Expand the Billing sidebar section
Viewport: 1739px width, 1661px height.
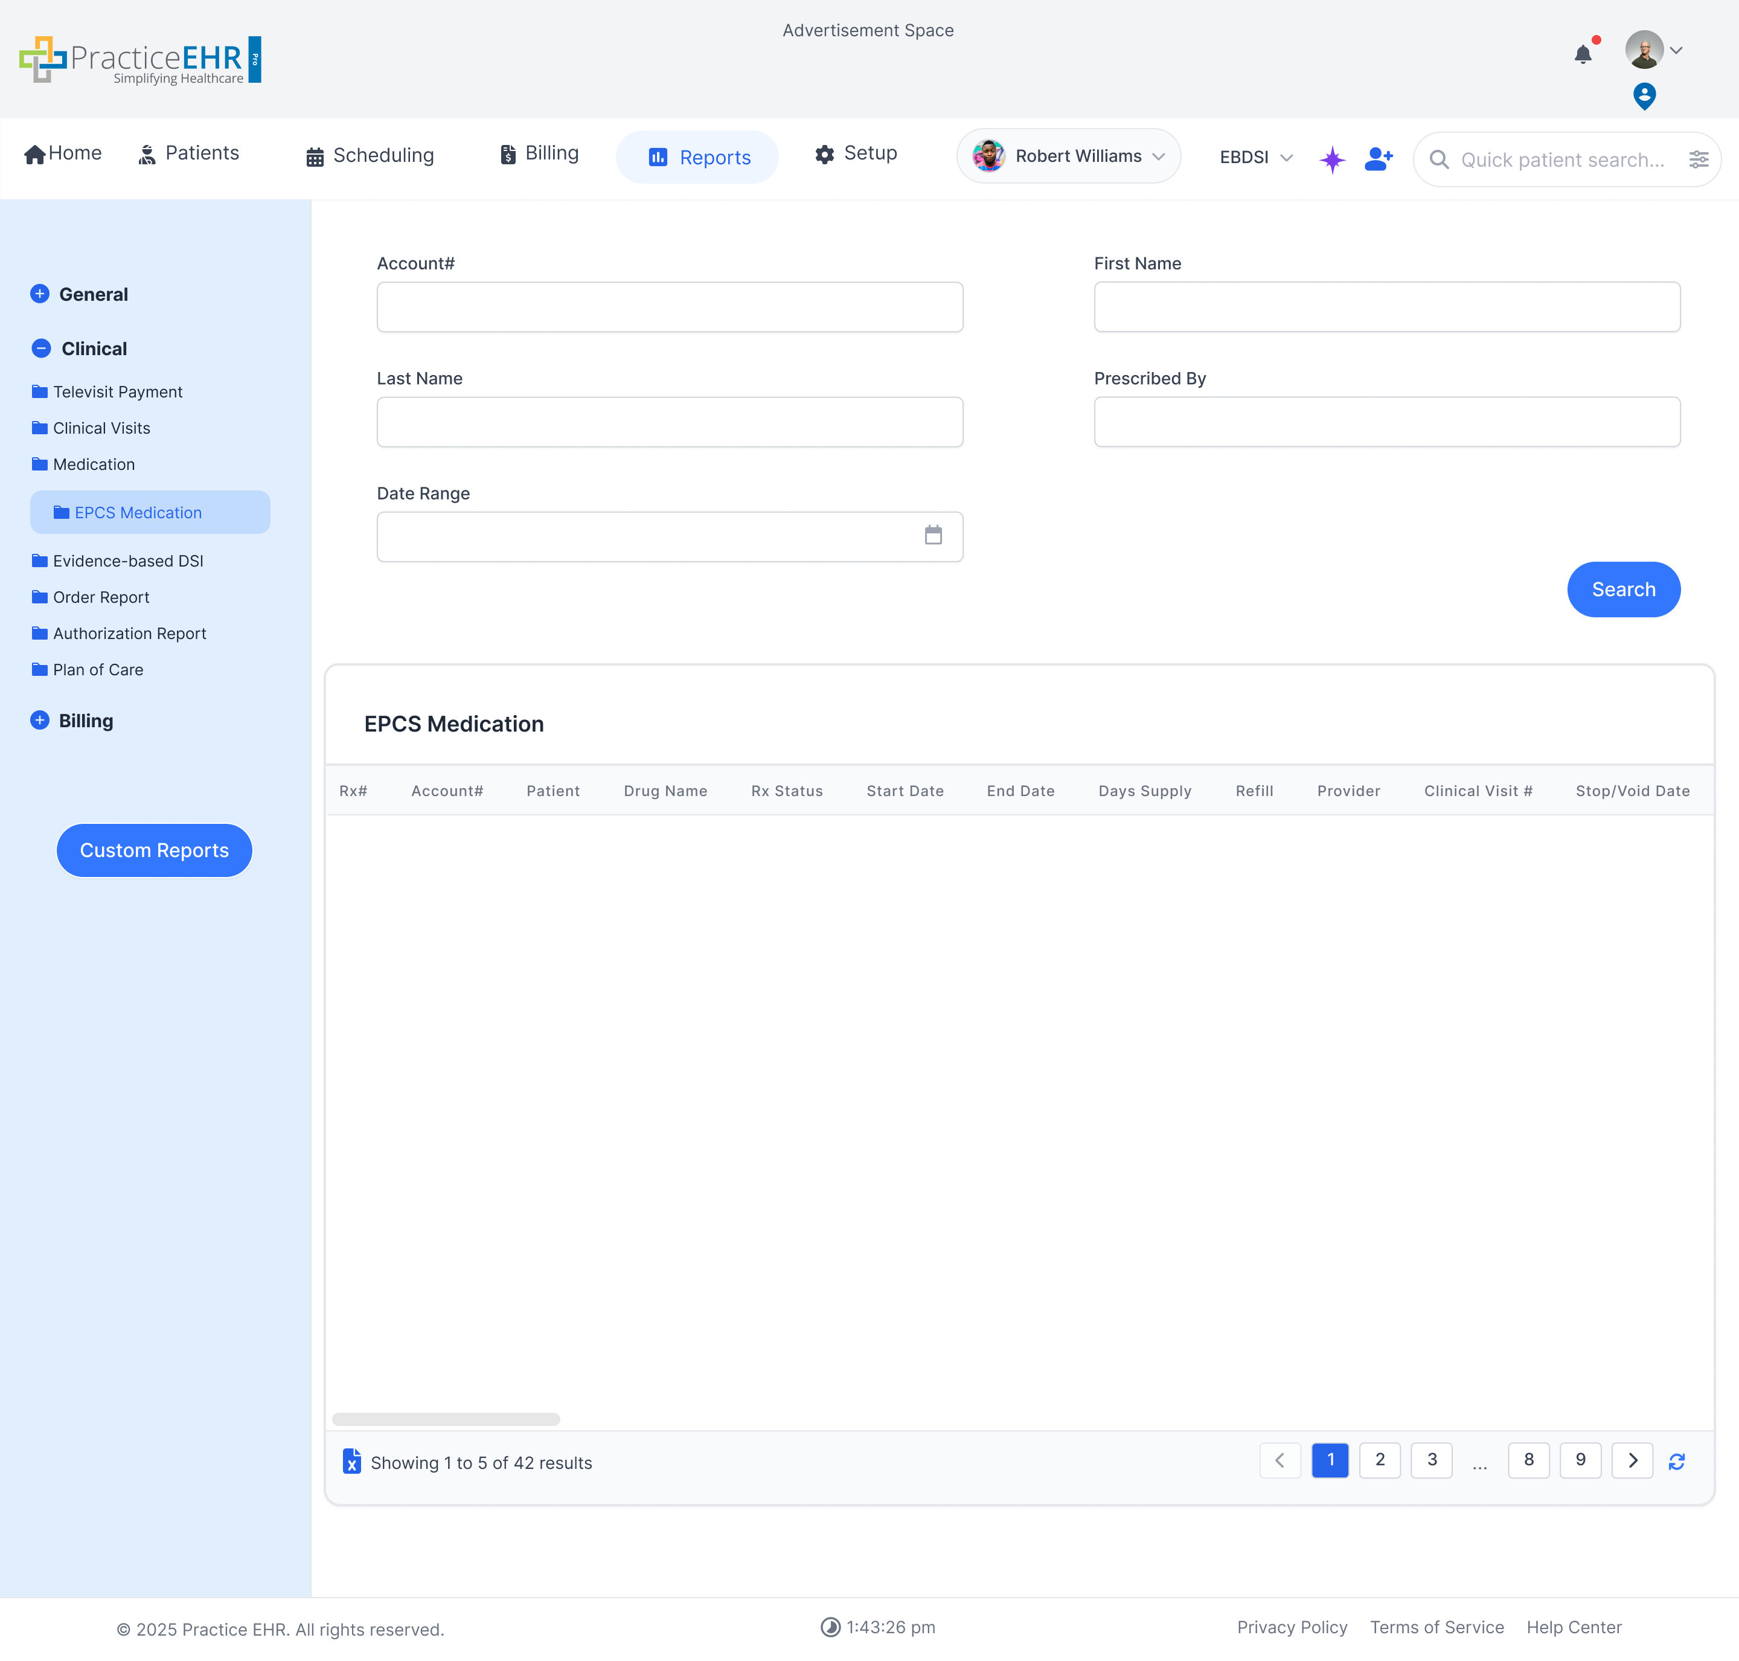[x=40, y=720]
